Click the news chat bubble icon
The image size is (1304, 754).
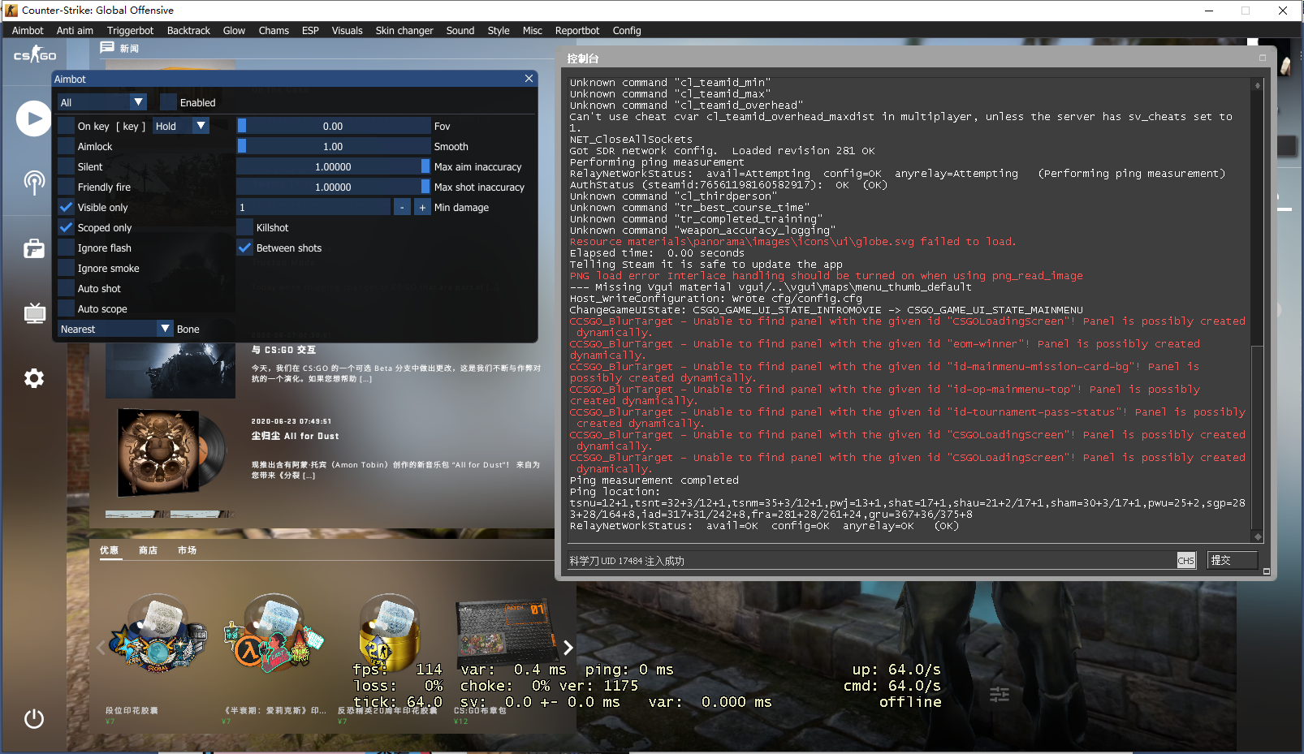pos(106,48)
